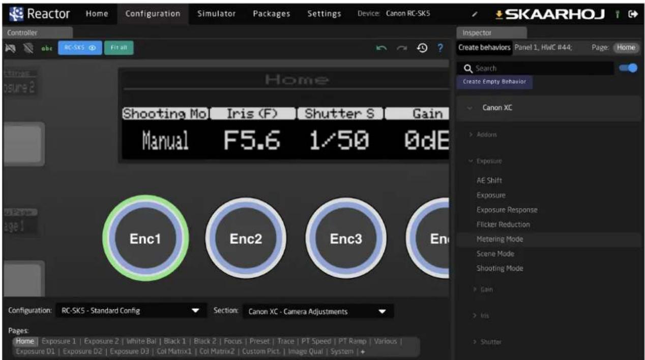Click the search magnifier icon in Inspector
This screenshot has height=360, width=645.
(x=468, y=68)
